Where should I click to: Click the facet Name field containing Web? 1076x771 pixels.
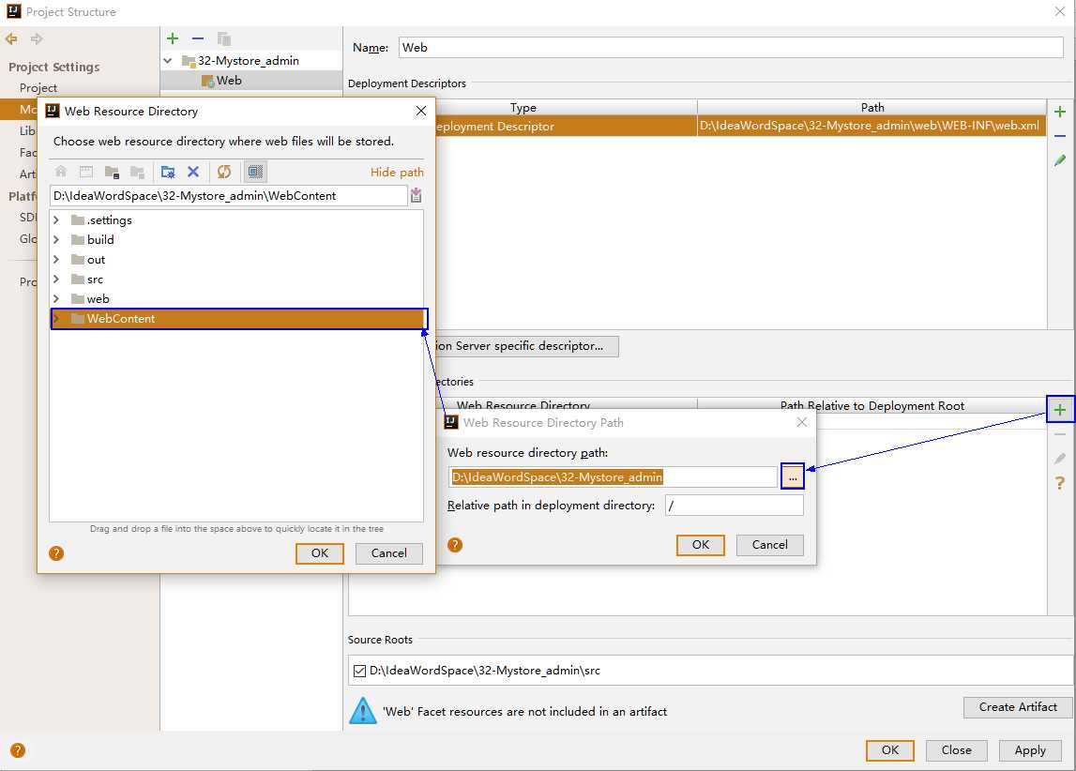click(x=731, y=47)
